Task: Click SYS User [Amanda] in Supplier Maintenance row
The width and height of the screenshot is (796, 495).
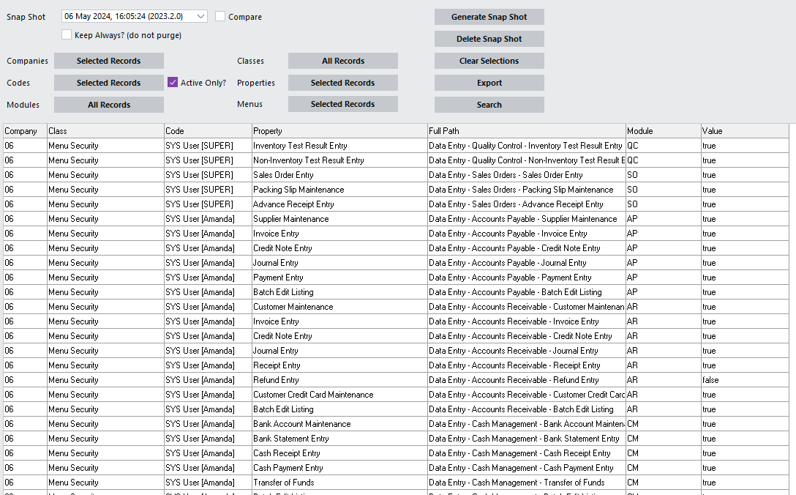Action: 208,218
